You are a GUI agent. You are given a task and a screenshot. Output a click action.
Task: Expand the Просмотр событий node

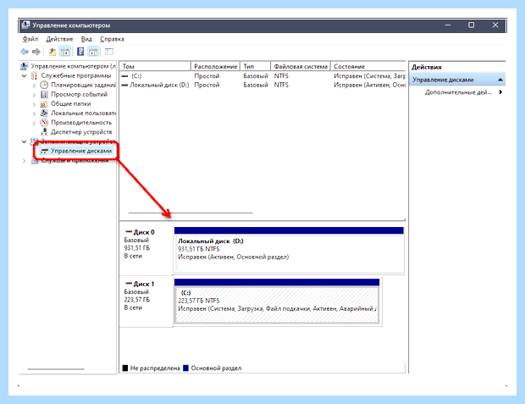tap(34, 95)
